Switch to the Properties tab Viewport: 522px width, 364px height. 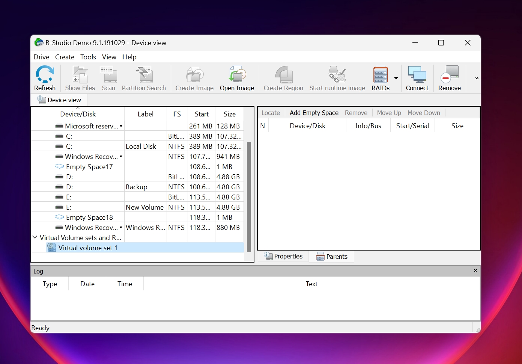click(x=283, y=256)
